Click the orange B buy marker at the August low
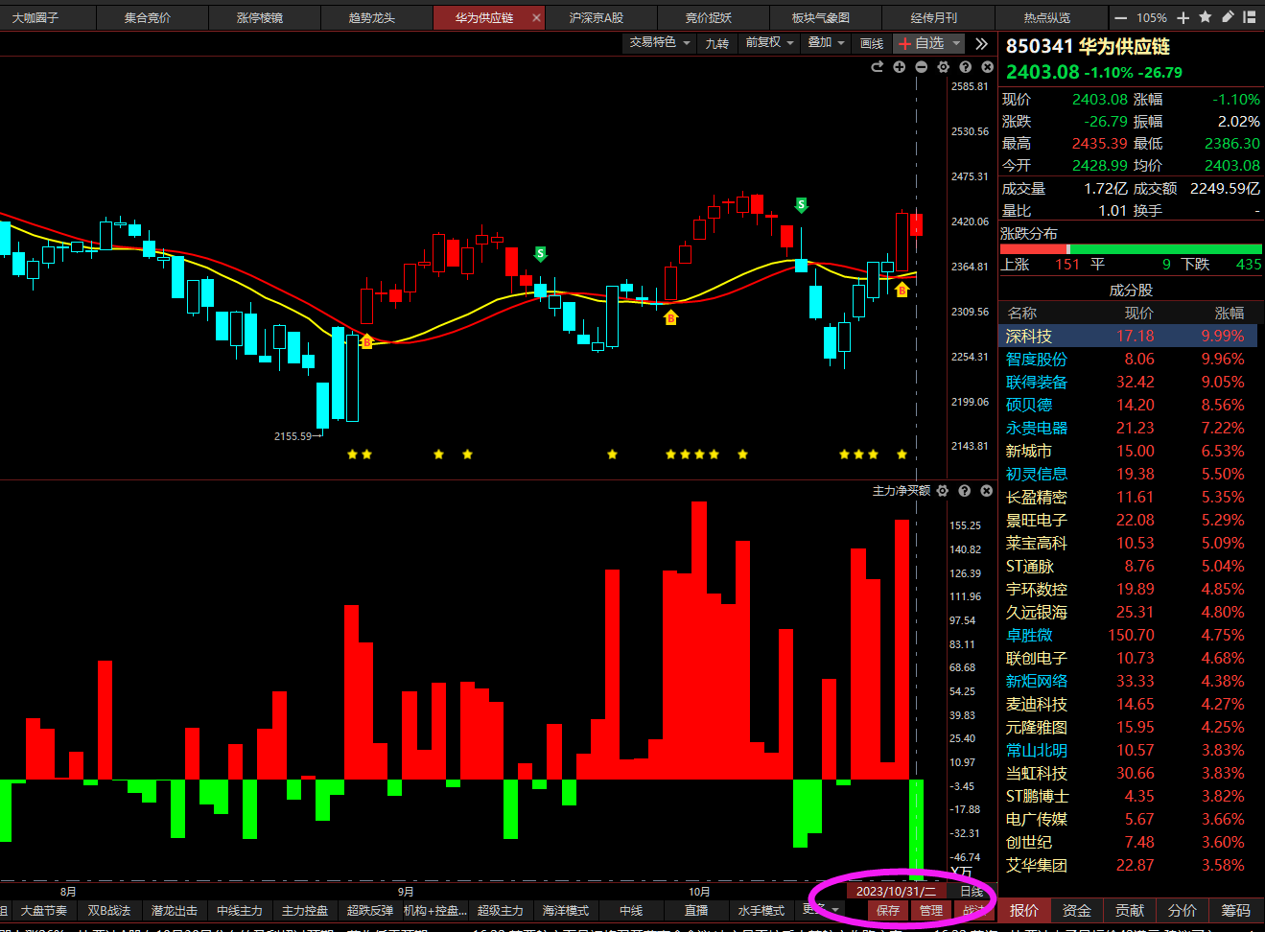1265x932 pixels. coord(366,340)
